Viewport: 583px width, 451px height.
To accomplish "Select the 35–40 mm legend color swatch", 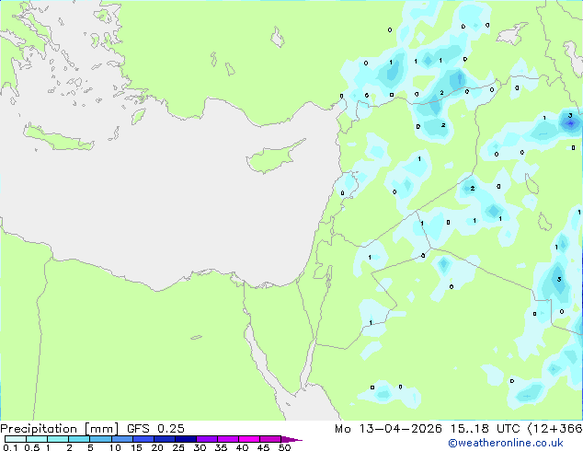I will (228, 439).
